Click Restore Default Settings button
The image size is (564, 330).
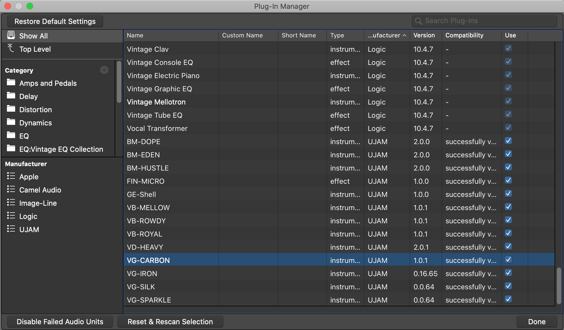(x=55, y=21)
